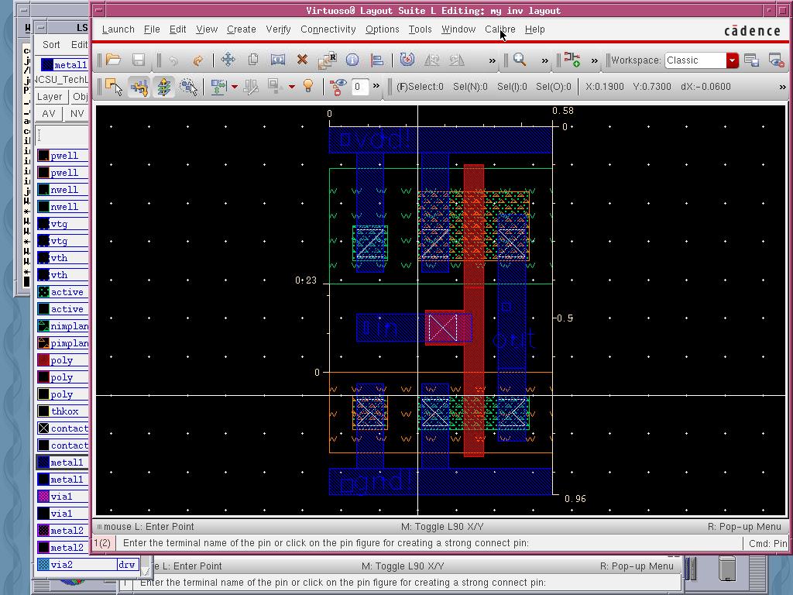Toggle the layer stack snapping icon
The height and width of the screenshot is (595, 793).
pos(164,87)
